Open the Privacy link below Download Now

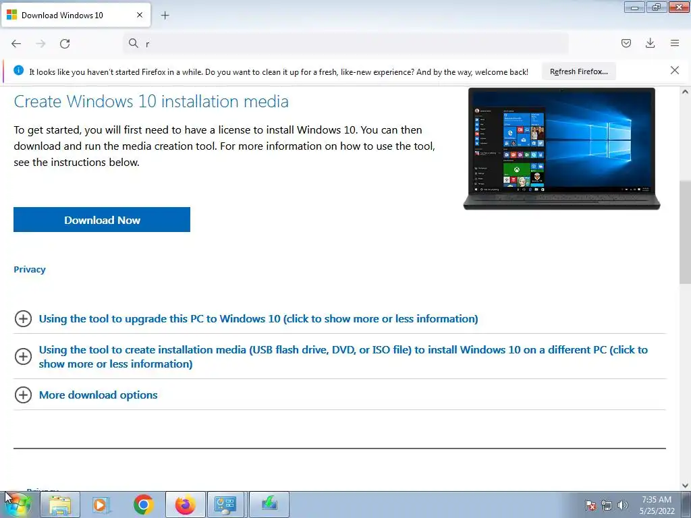coord(30,270)
